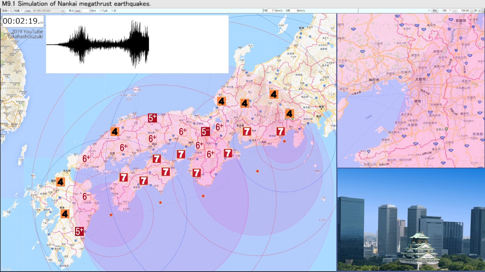Tick the checkbox left of 再生
The width and height of the screenshot is (485, 272).
[429, 11]
